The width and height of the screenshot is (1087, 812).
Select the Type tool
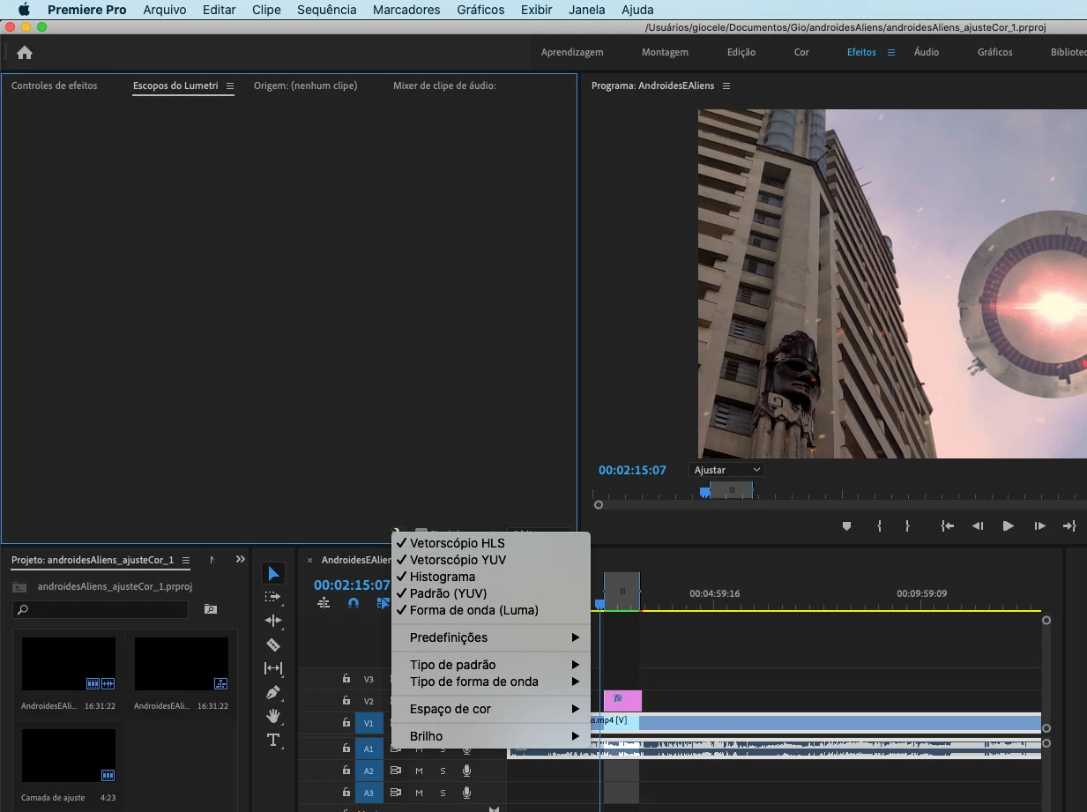pos(273,740)
